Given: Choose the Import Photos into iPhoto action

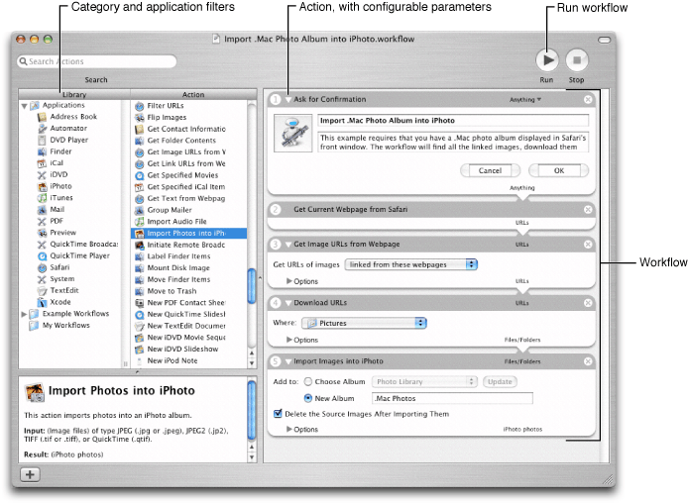Looking at the screenshot, I should coord(185,234).
